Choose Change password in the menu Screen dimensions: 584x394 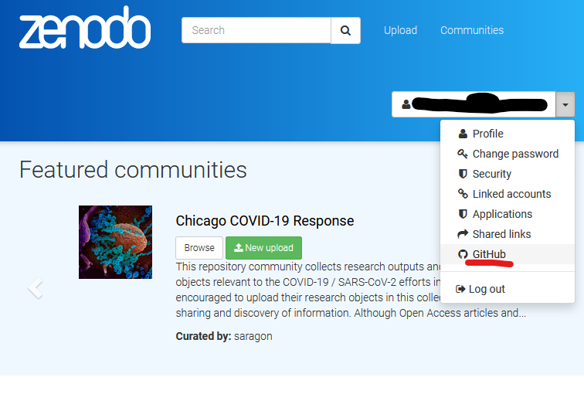[508, 154]
